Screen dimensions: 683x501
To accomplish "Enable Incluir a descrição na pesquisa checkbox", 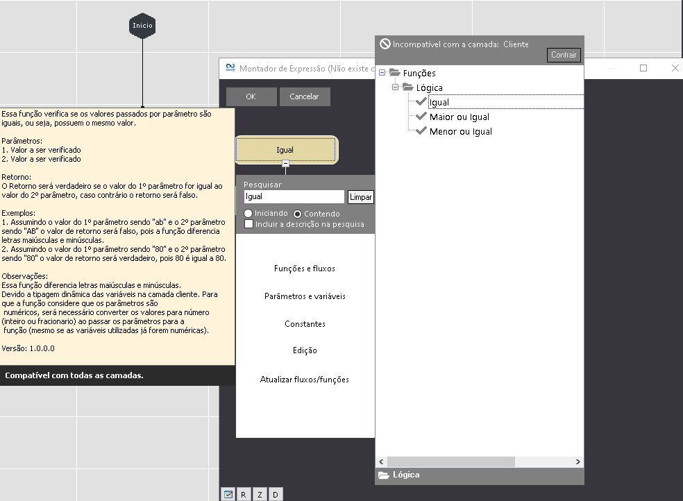I will [248, 224].
